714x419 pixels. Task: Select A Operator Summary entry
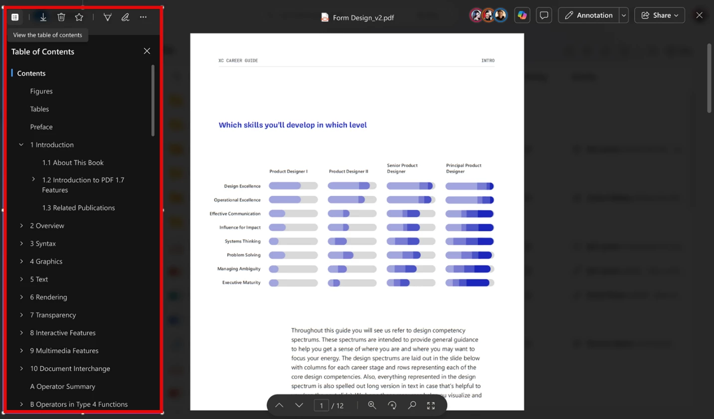point(63,387)
